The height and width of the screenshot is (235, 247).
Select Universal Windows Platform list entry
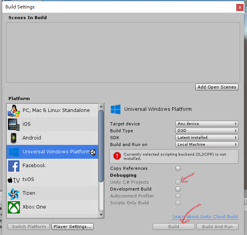pyautogui.click(x=52, y=152)
